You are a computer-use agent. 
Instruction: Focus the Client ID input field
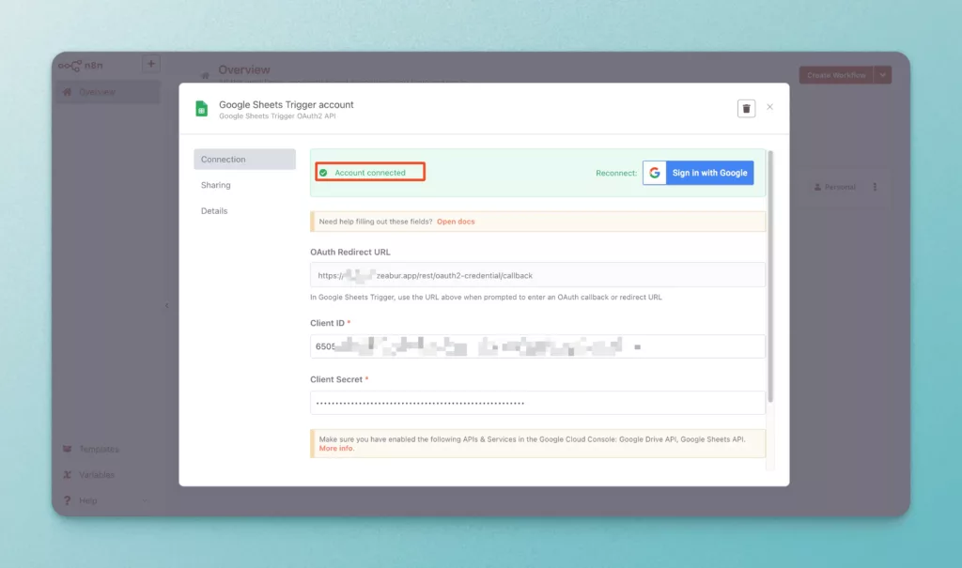click(x=537, y=346)
